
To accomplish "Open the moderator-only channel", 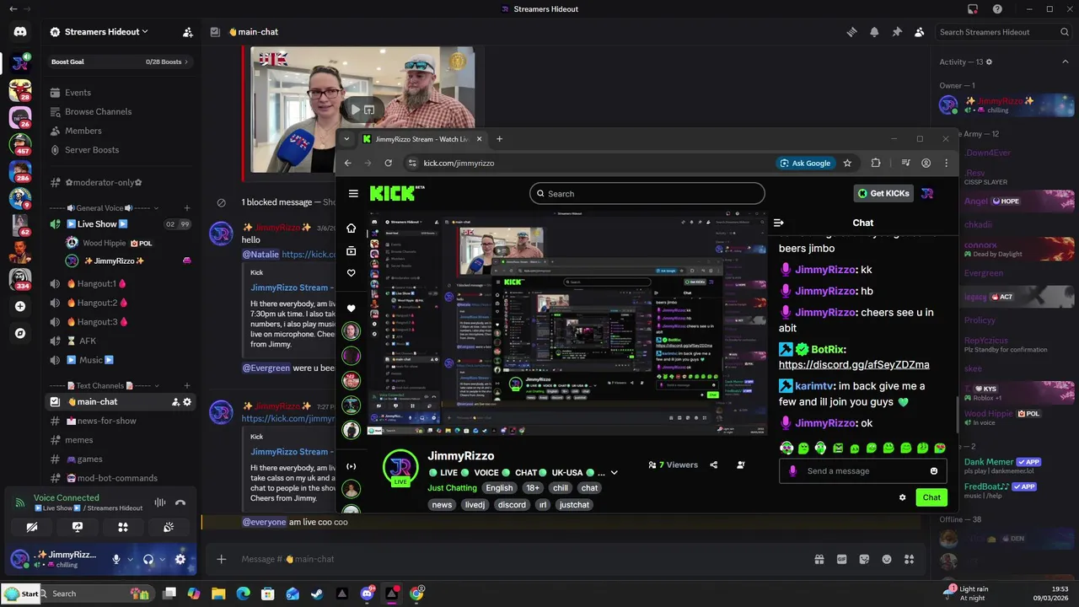I will pyautogui.click(x=120, y=182).
